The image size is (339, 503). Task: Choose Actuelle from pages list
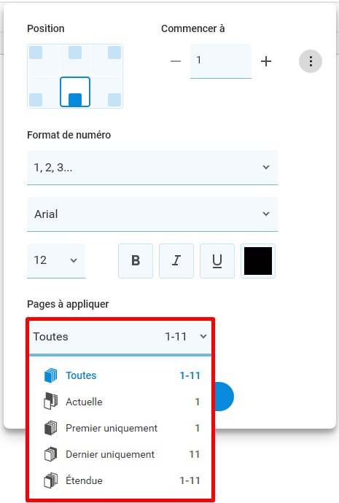pyautogui.click(x=122, y=402)
